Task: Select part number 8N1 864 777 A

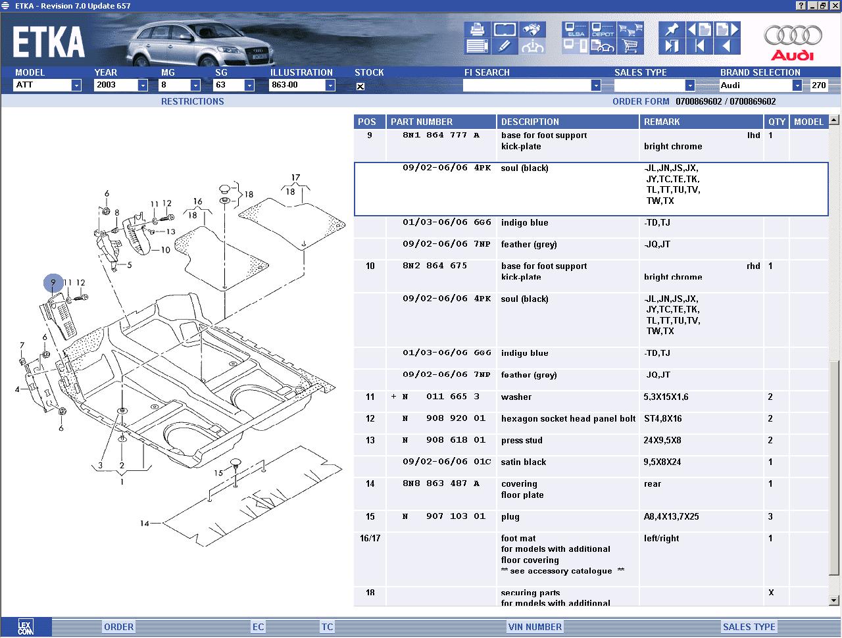Action: 441,135
